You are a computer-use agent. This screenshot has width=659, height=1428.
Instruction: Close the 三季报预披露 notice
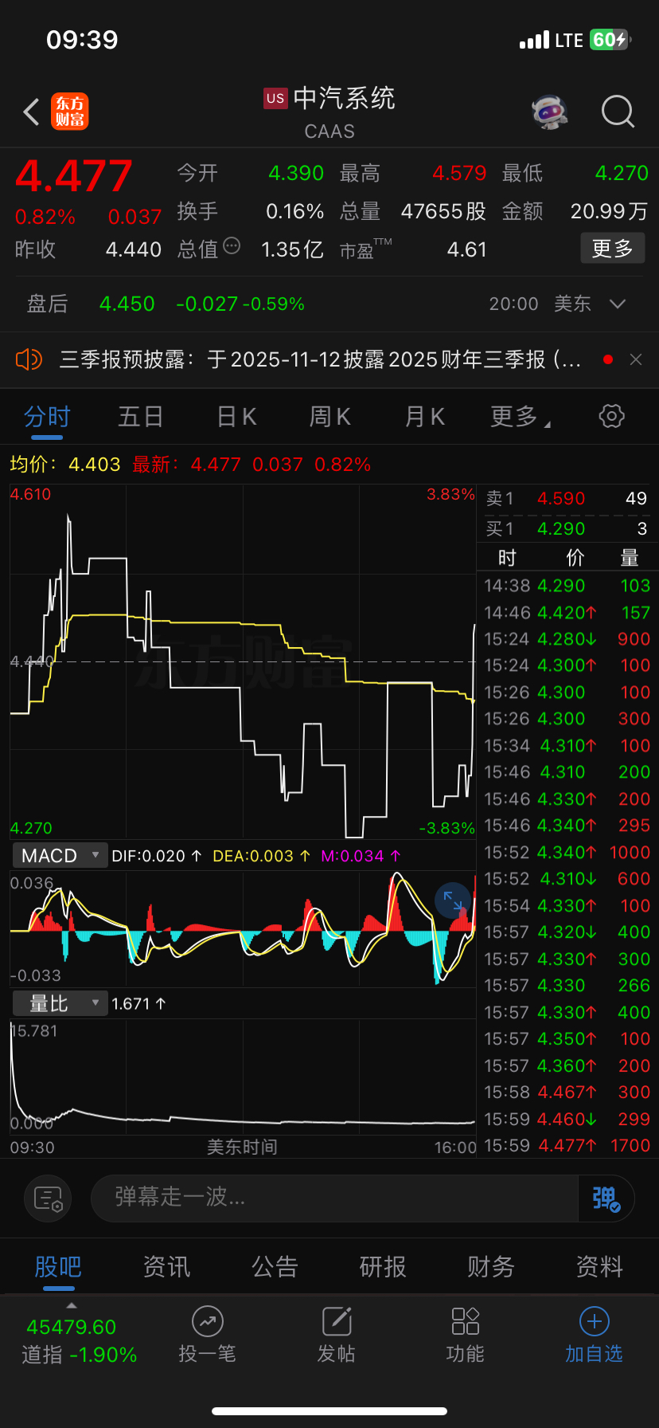(x=636, y=359)
